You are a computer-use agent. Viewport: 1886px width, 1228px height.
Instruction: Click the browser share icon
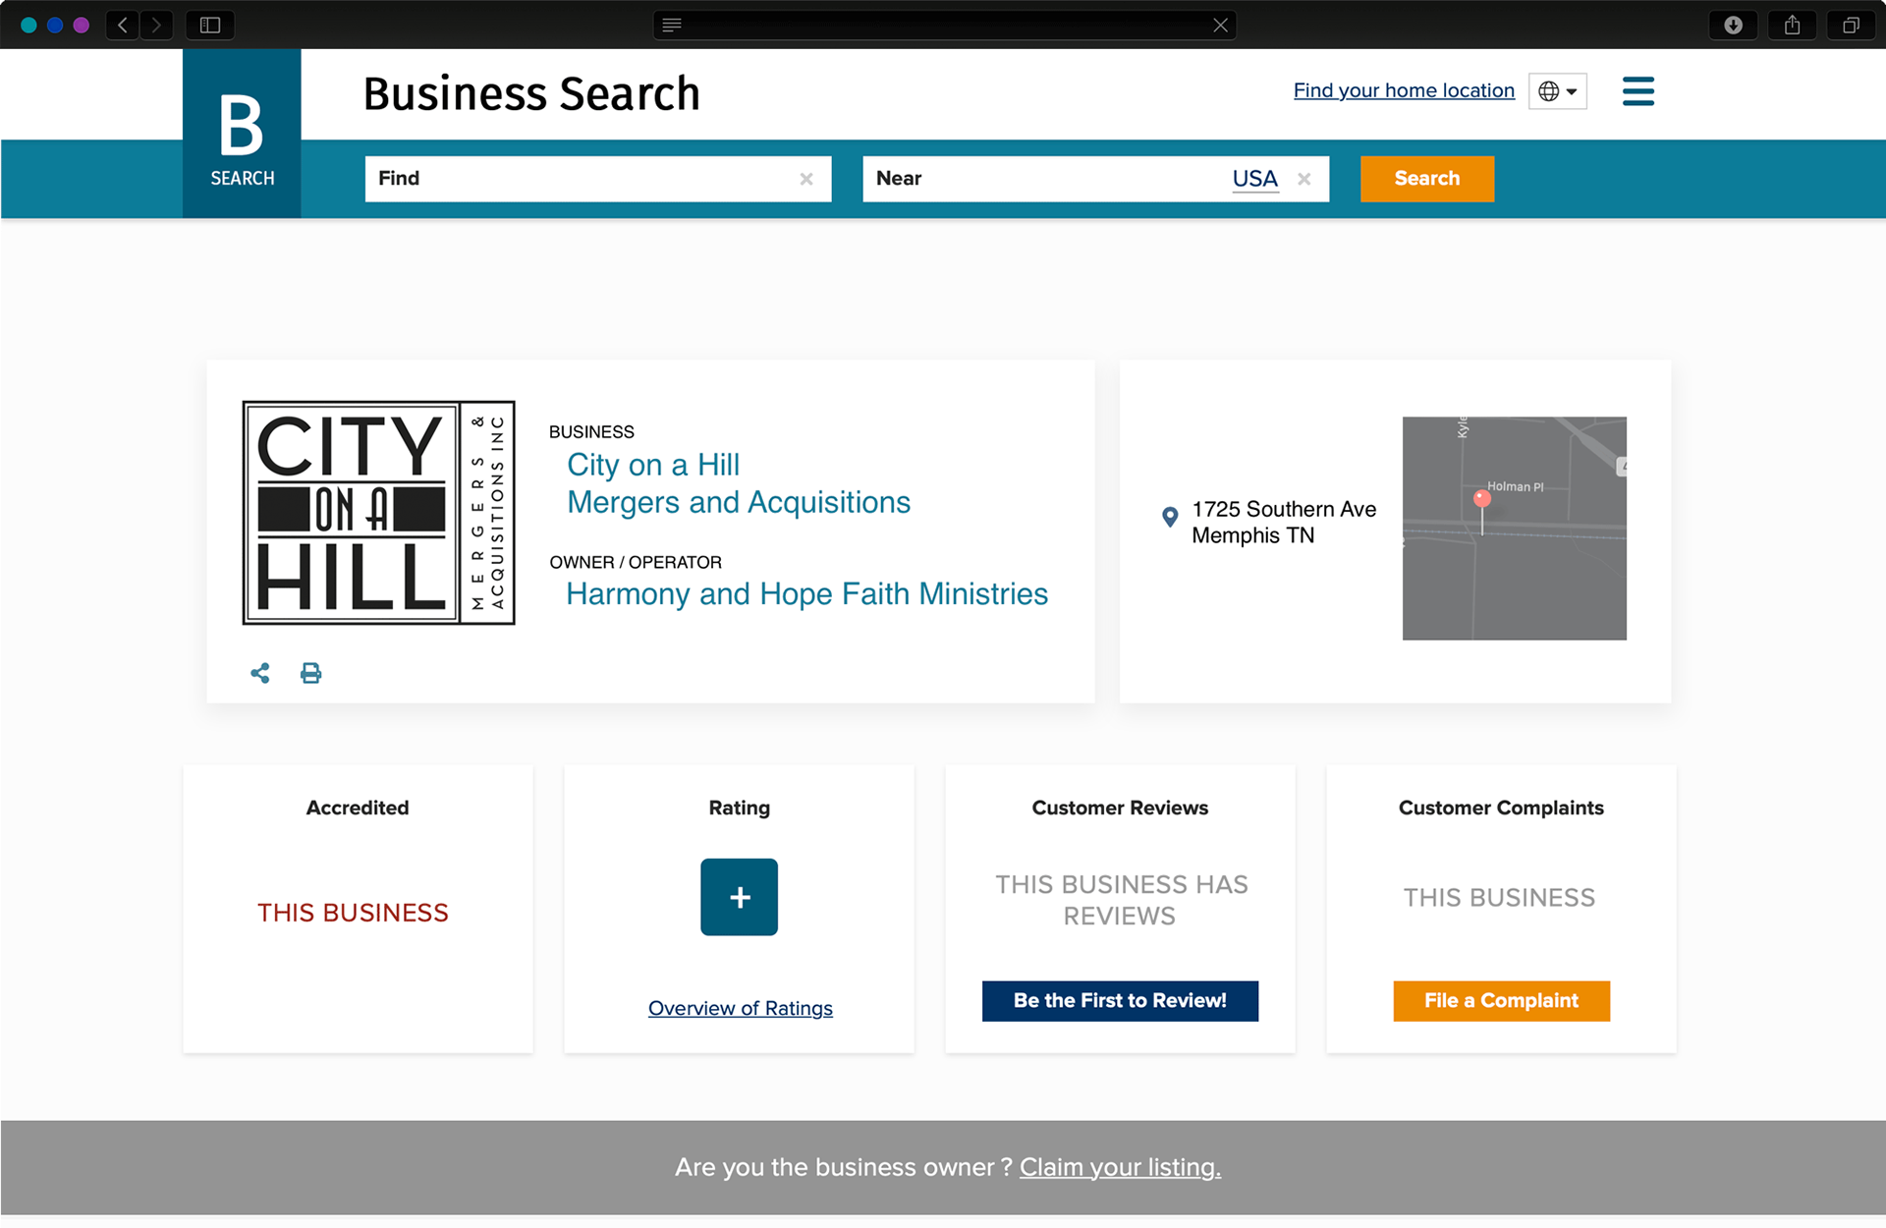(1792, 26)
